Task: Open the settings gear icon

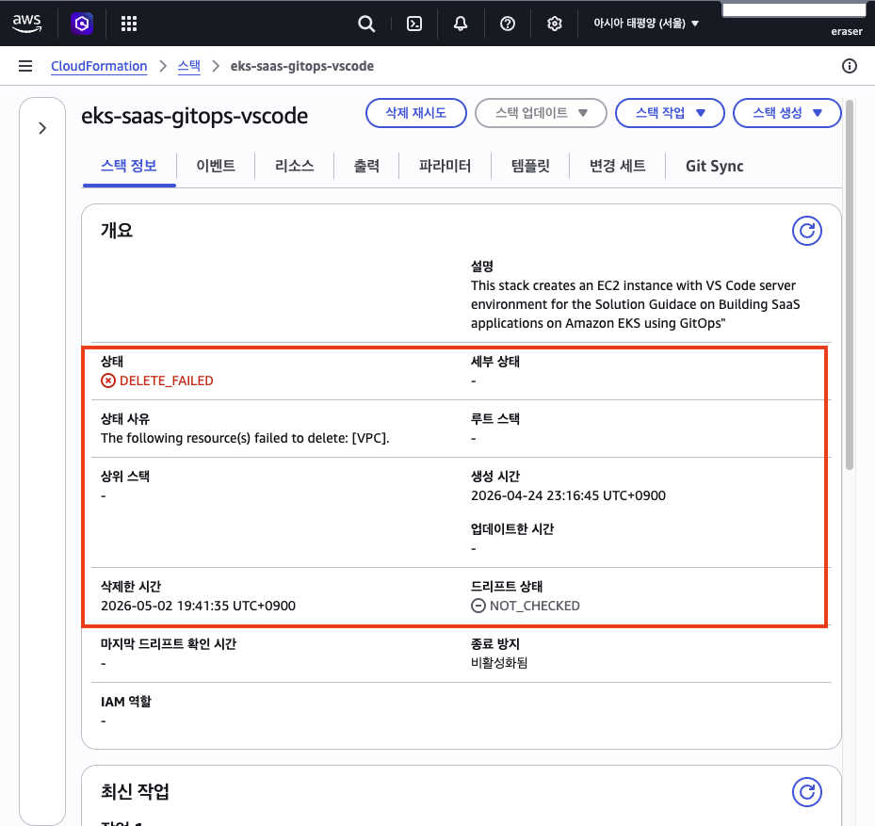Action: tap(554, 24)
